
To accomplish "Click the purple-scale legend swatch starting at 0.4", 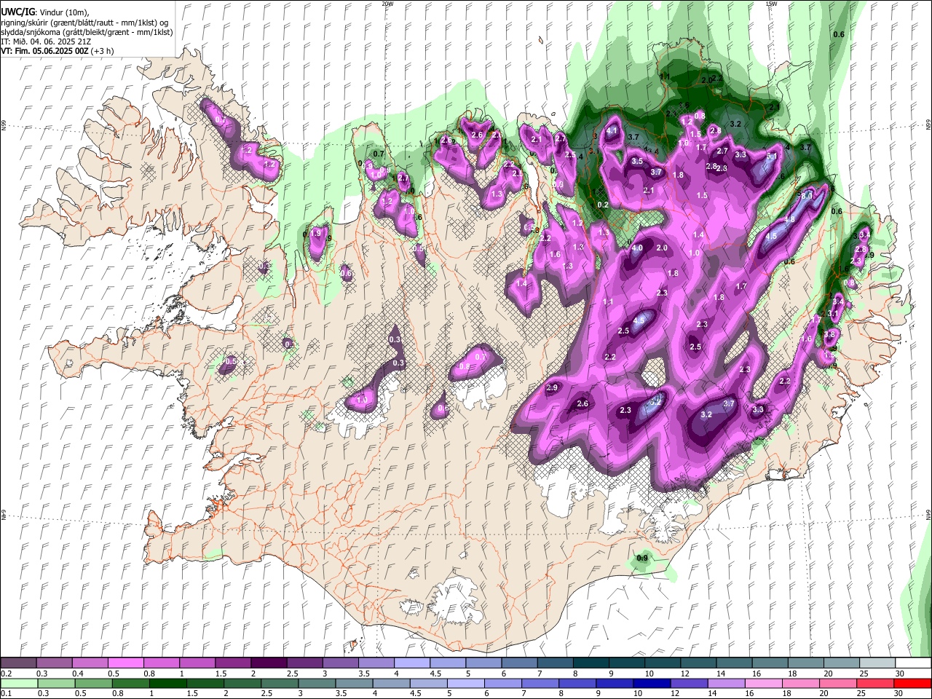I will [90, 663].
